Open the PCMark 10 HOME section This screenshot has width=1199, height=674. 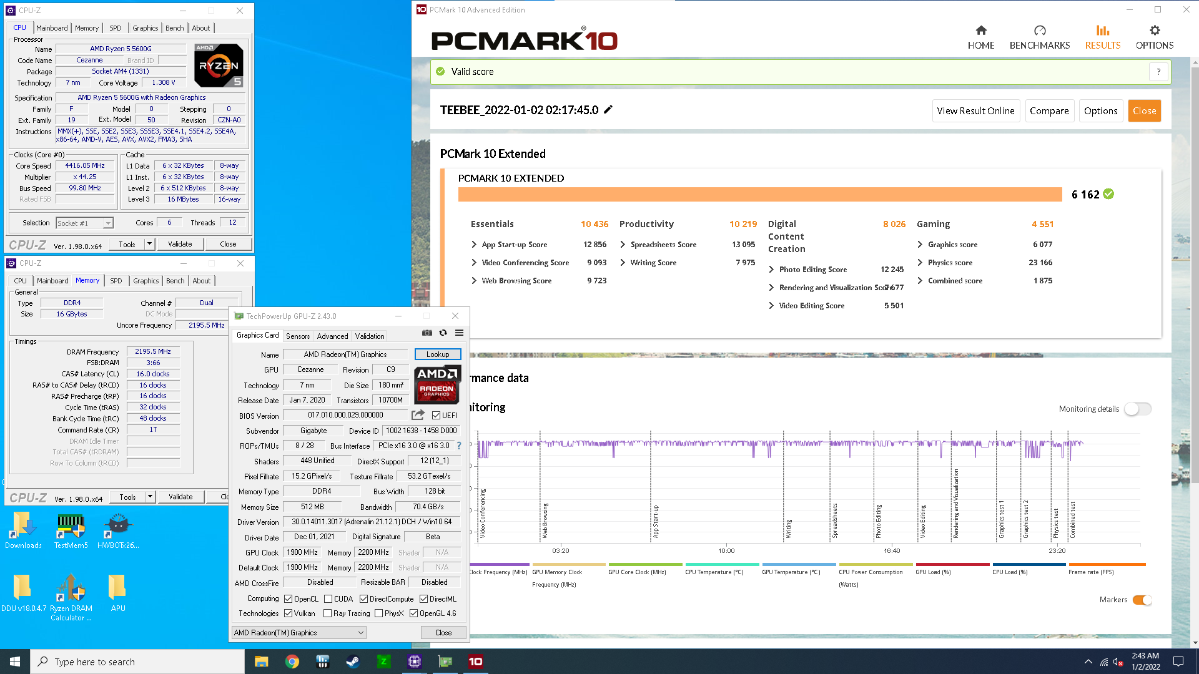coord(980,37)
